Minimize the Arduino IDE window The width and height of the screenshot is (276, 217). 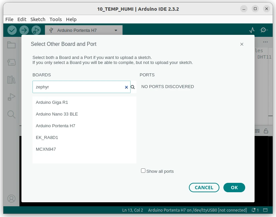click(x=244, y=9)
